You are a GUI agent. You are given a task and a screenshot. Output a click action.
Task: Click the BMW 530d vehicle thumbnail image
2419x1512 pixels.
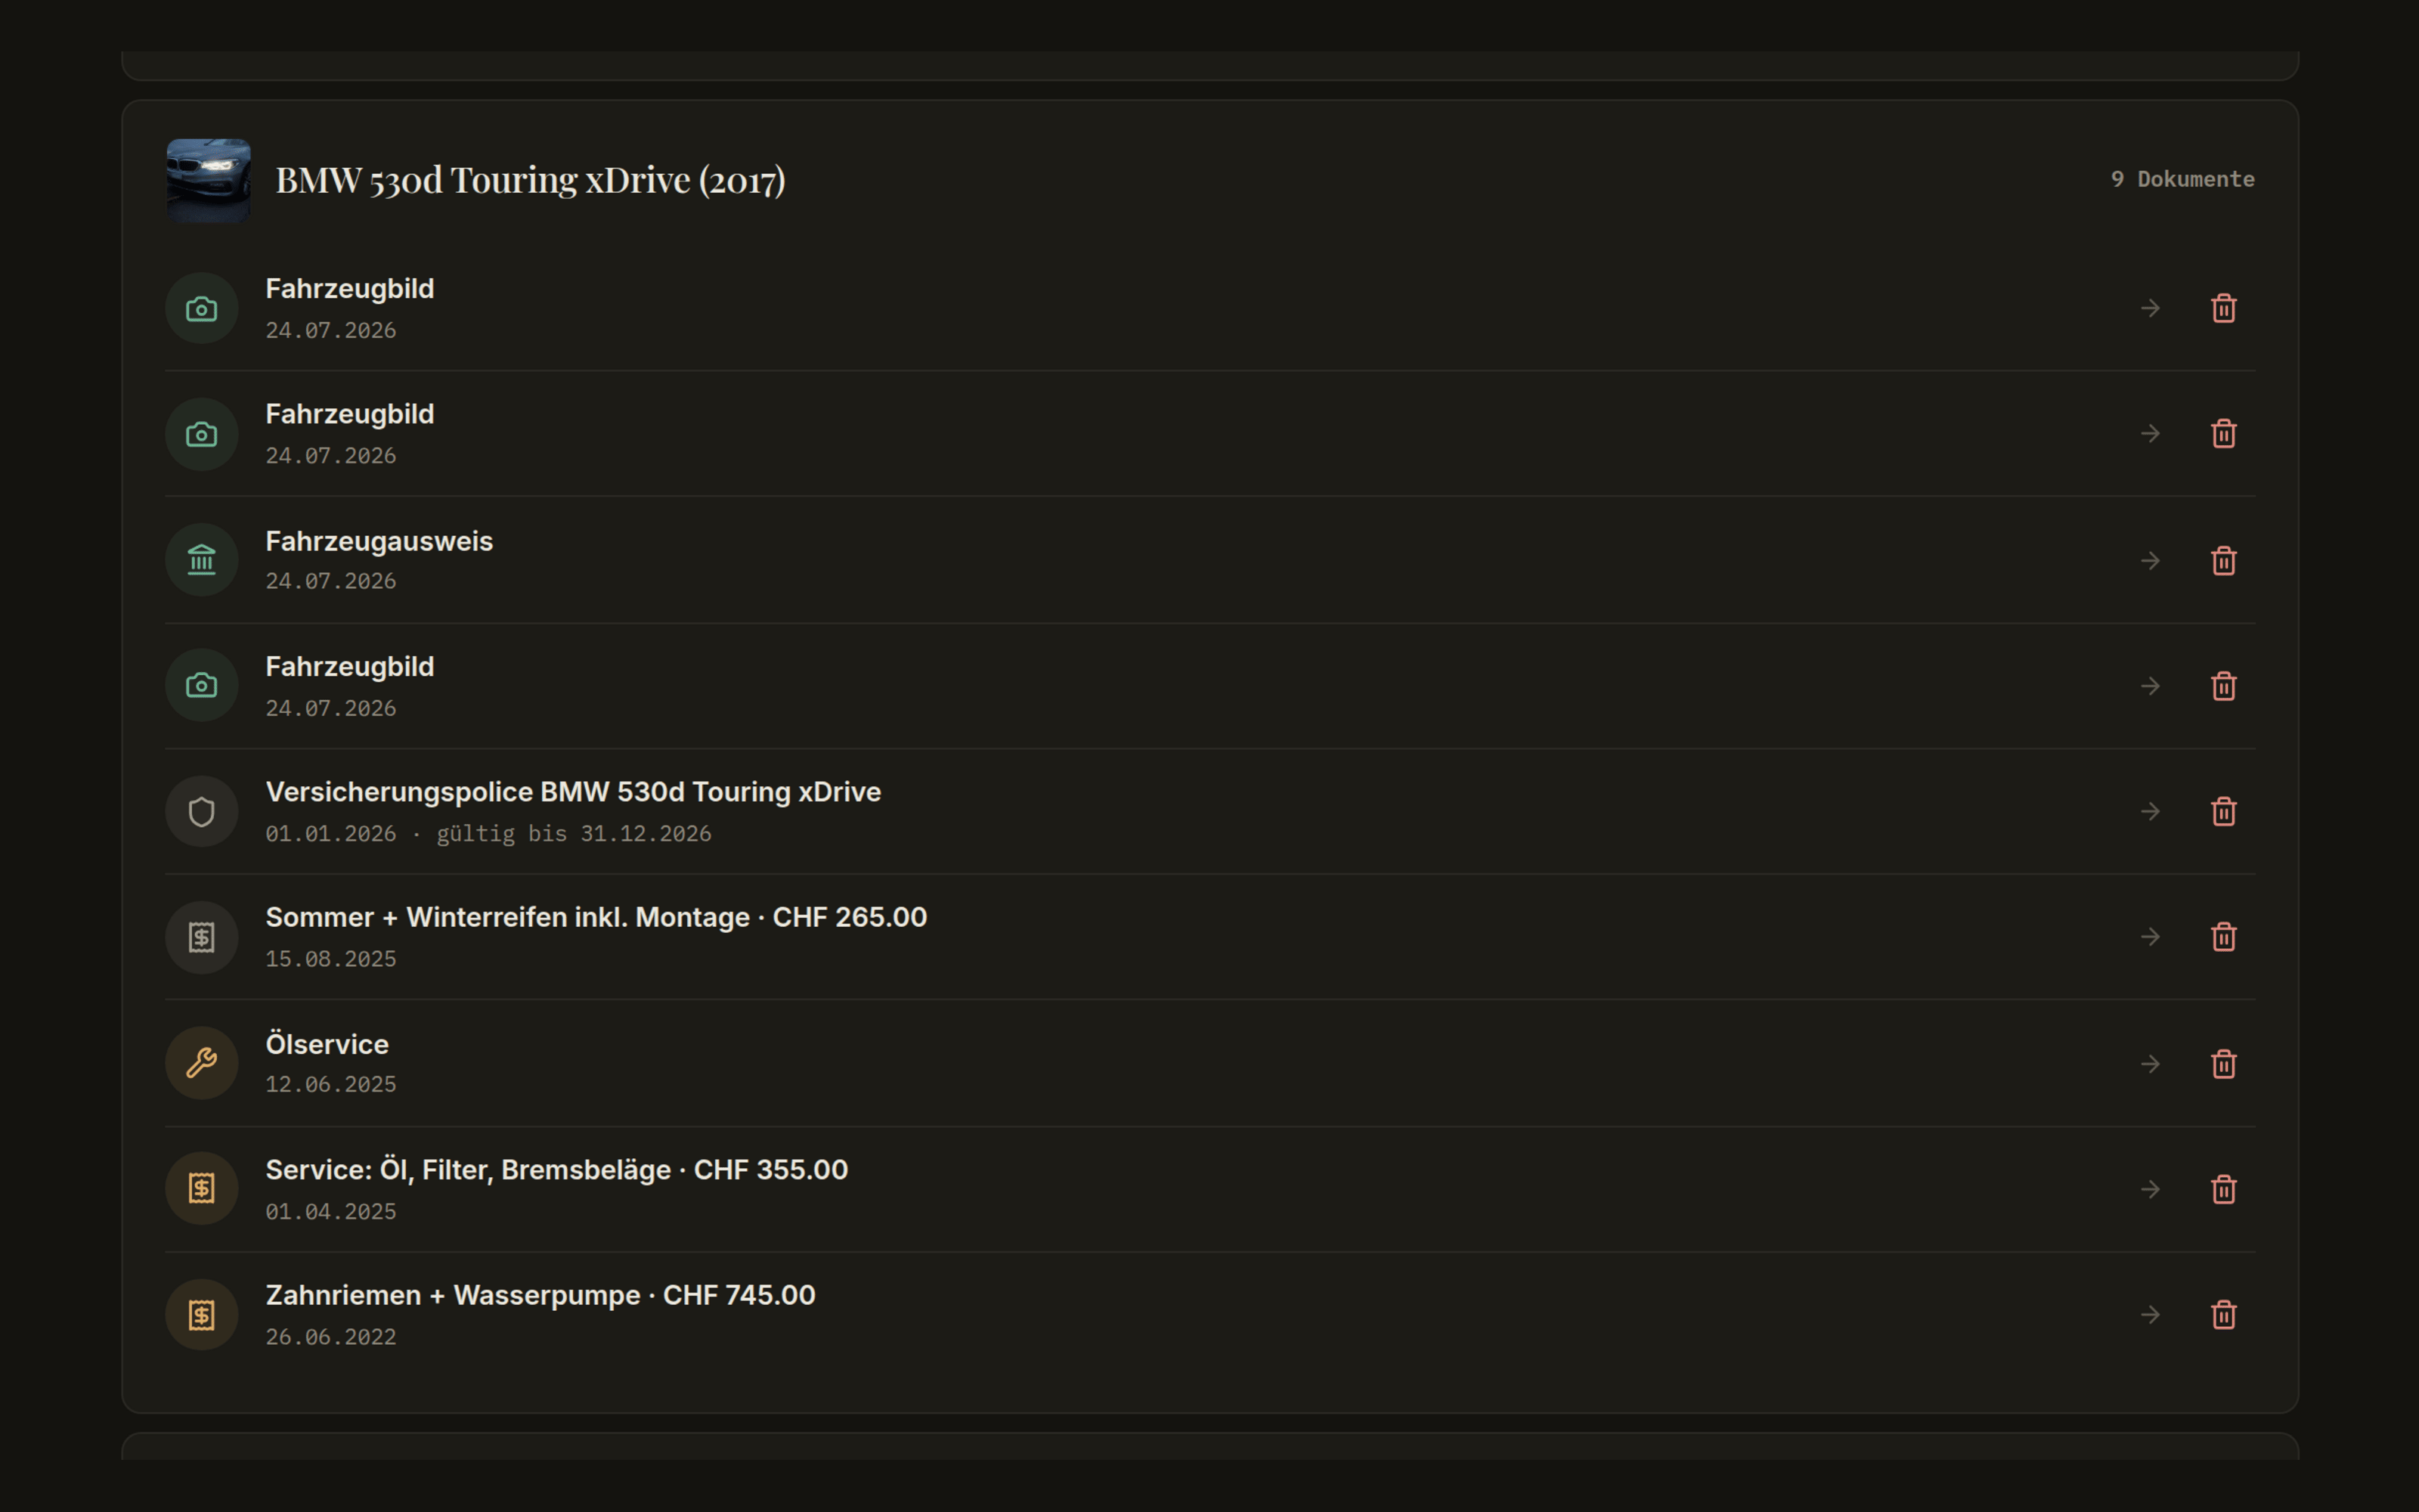208,180
